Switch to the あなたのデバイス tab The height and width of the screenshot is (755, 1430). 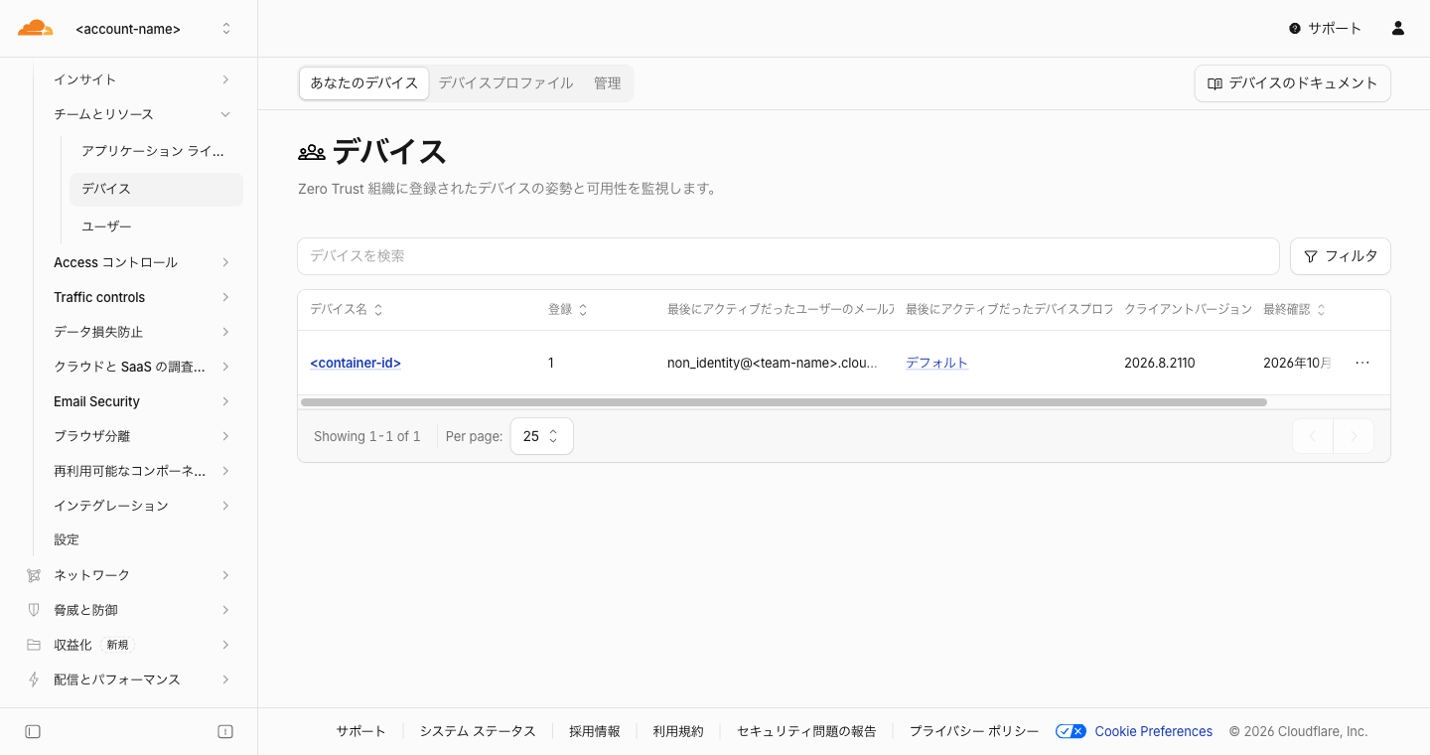point(364,83)
